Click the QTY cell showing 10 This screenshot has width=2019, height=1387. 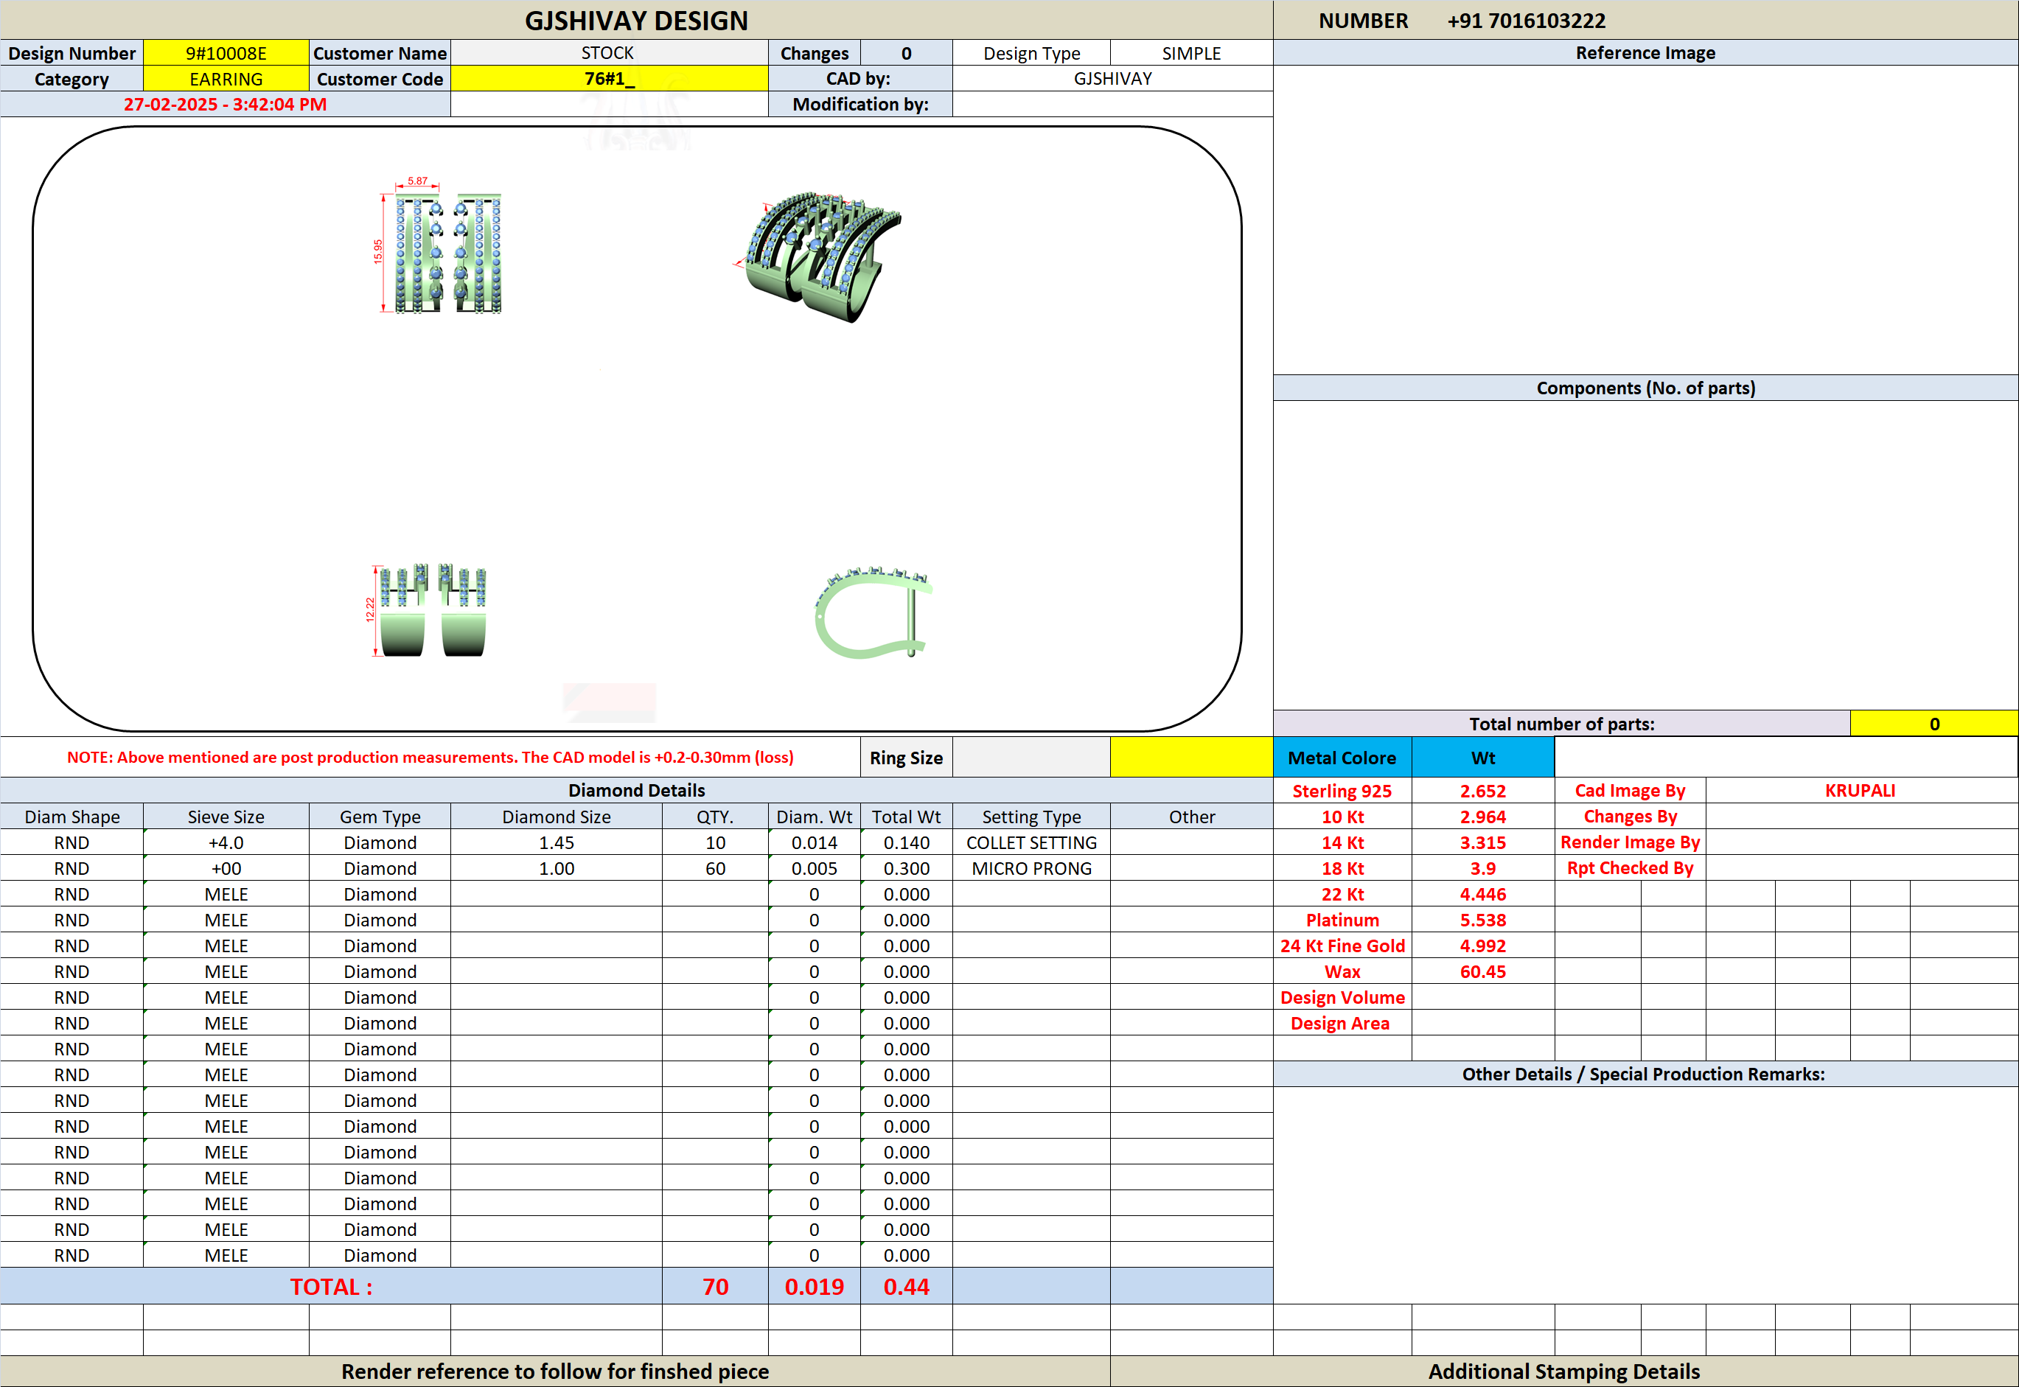715,842
